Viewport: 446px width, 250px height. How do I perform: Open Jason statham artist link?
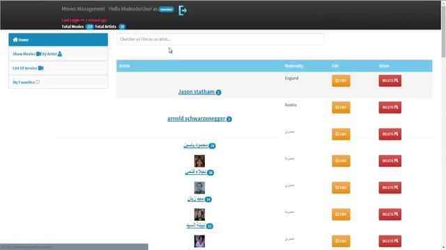(197, 92)
